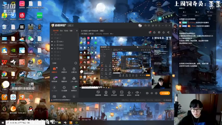The width and height of the screenshot is (222, 125).
Task: Expand the speaker options arrow
Action: point(140,93)
